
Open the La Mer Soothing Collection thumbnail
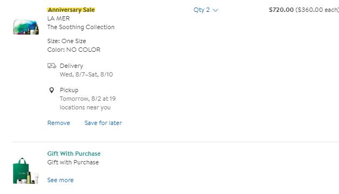pyautogui.click(x=26, y=27)
